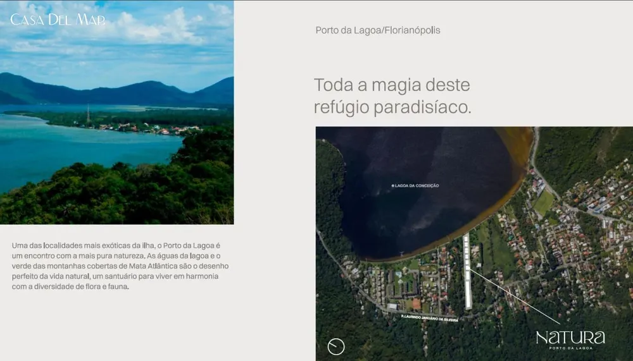Click the heading "Toda a magia deste"
The height and width of the screenshot is (361, 633).
pos(392,85)
